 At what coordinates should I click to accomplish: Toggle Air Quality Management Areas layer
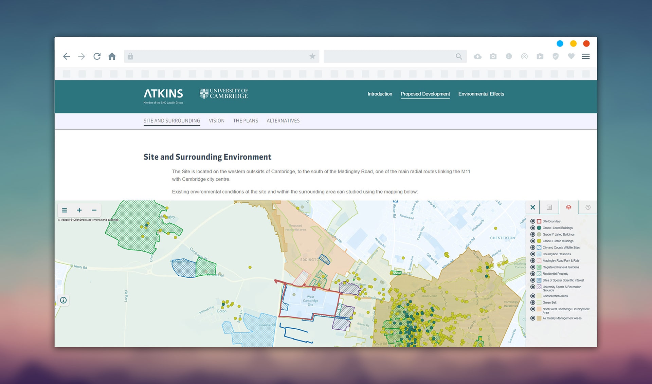click(533, 318)
